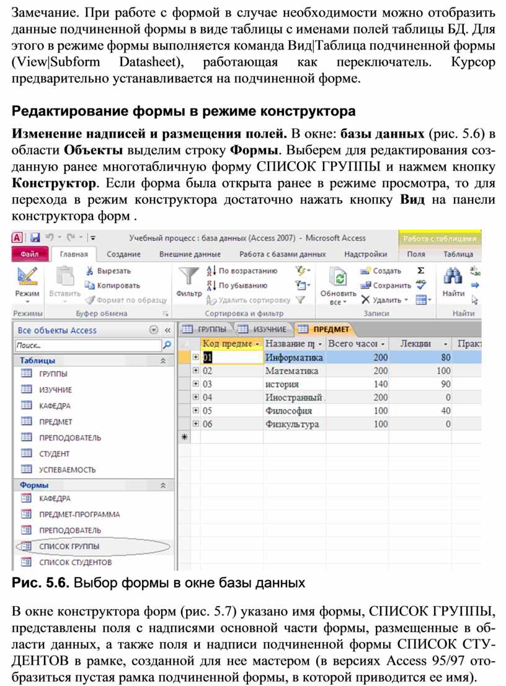Select the СПИСОК СТУДЕНТОВ form

click(75, 562)
